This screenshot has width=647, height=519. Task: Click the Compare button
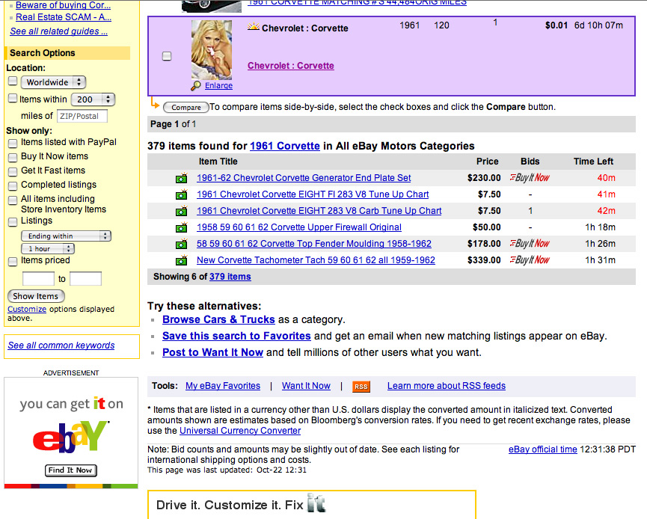(185, 108)
